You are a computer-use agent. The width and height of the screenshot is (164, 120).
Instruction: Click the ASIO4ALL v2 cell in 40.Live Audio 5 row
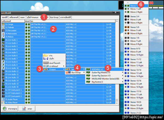[x=84, y=53]
